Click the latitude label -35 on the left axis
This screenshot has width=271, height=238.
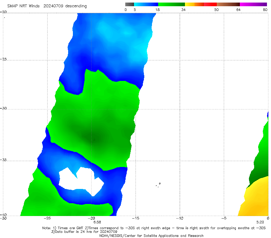(x=3, y=160)
